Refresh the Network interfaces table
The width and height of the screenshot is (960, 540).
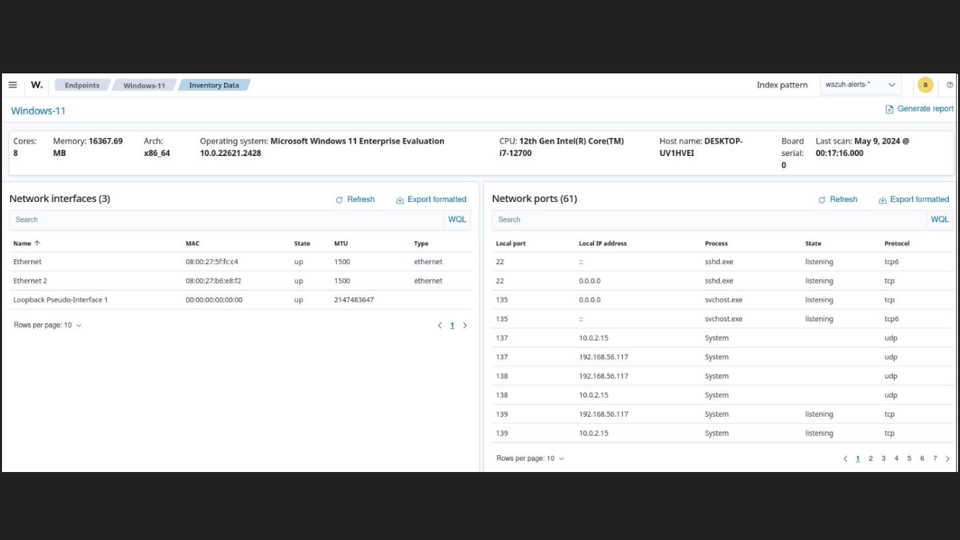[355, 199]
